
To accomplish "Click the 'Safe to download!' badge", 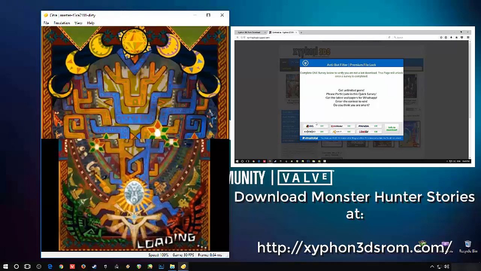I will coord(392,129).
